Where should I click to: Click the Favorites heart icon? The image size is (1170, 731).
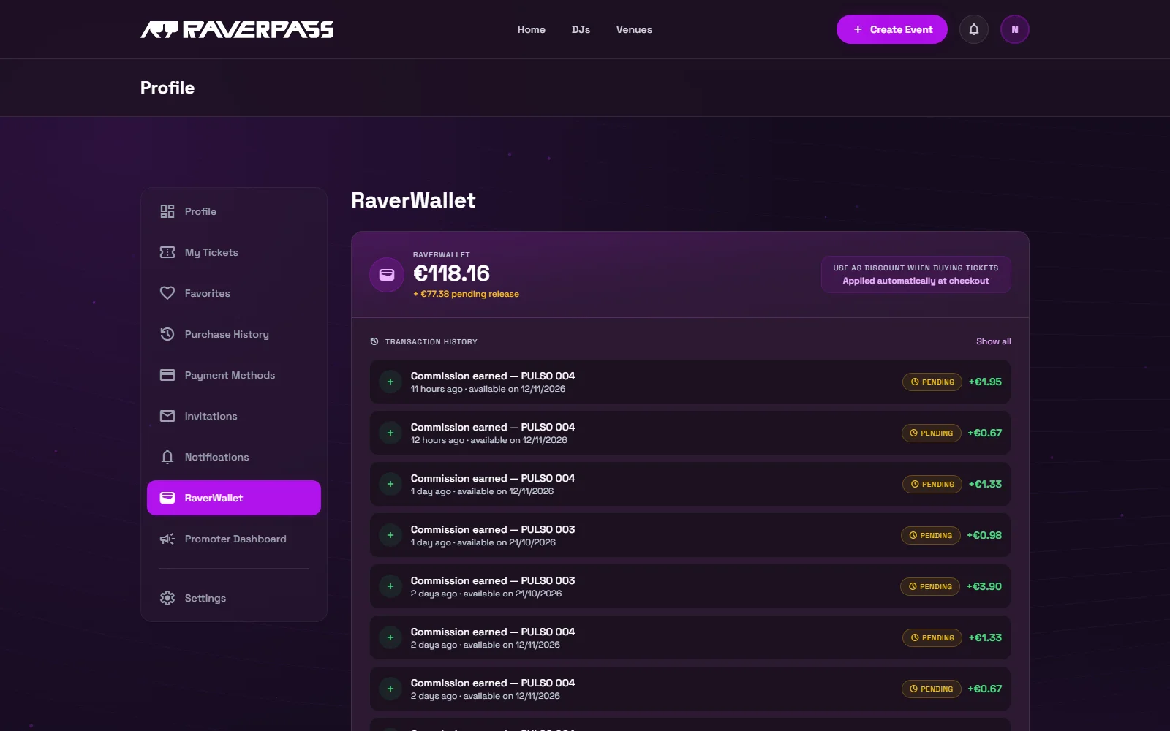point(167,293)
